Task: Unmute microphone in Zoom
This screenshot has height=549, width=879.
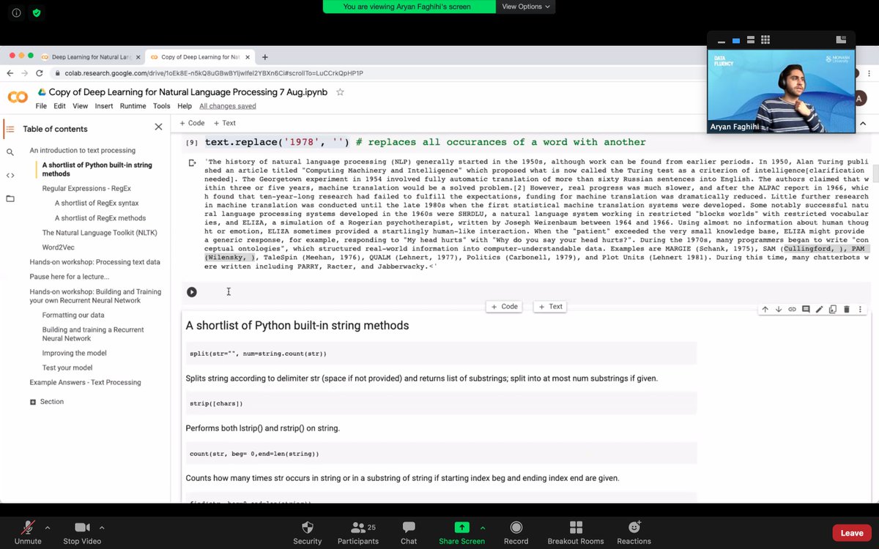Action: click(x=28, y=532)
